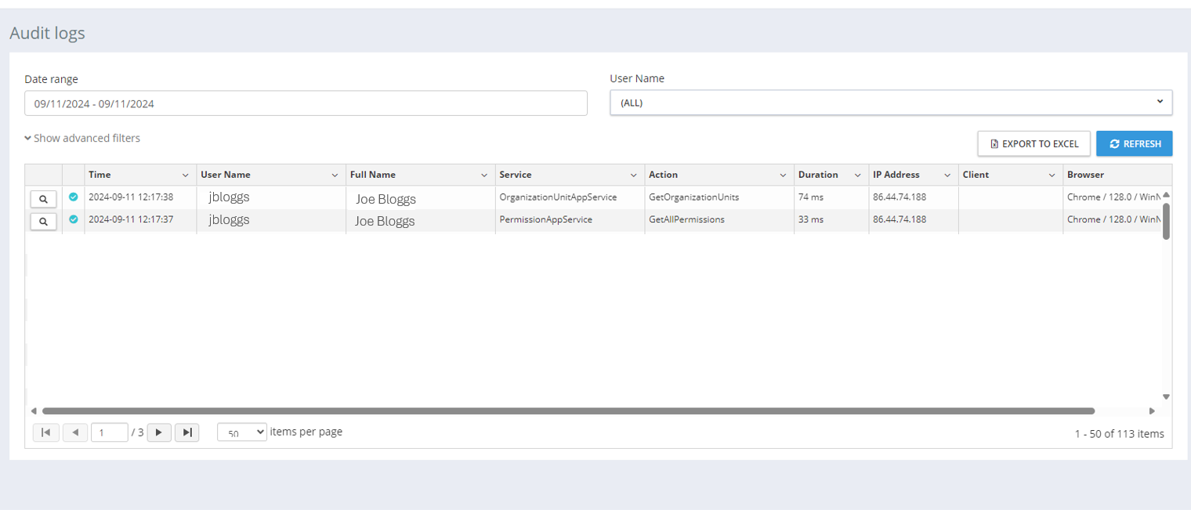Image resolution: width=1191 pixels, height=528 pixels.
Task: Click success status icon on the 12:17:38 row
Action: click(x=74, y=197)
